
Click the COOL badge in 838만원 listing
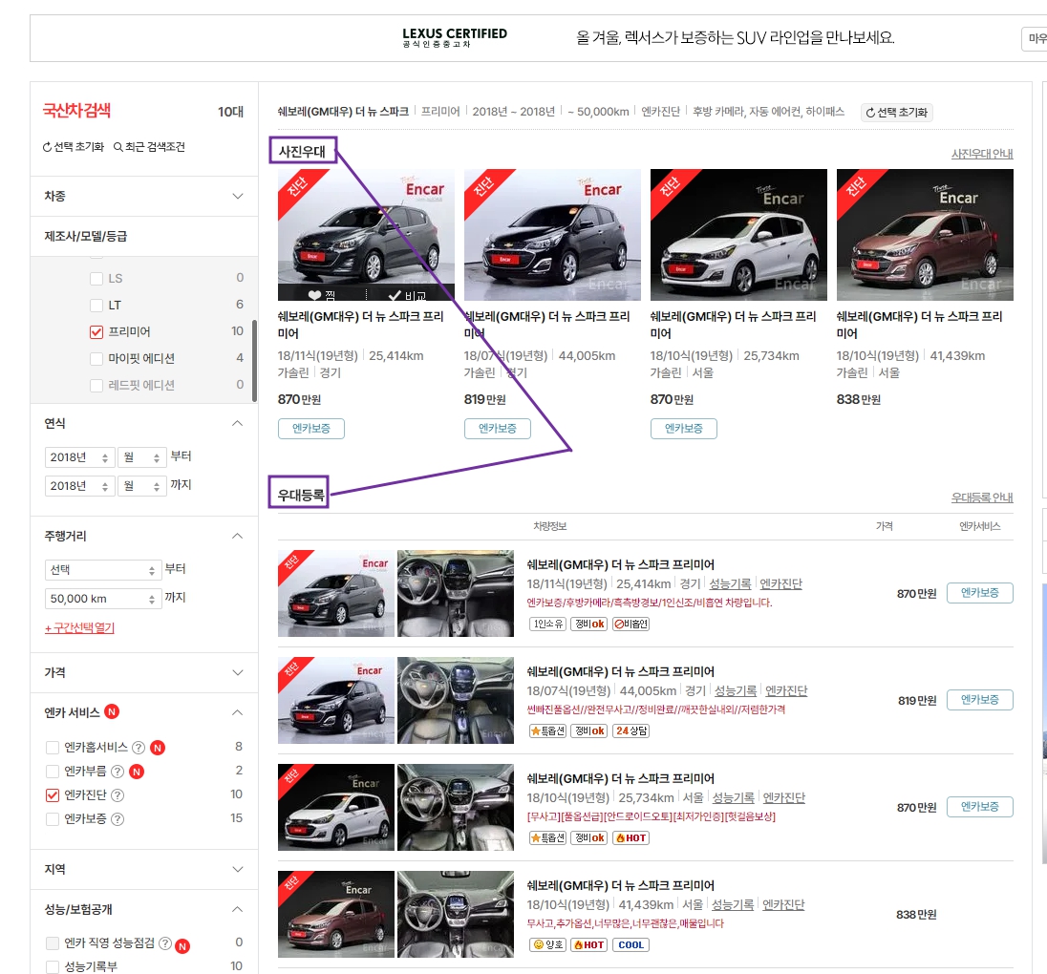[x=631, y=944]
